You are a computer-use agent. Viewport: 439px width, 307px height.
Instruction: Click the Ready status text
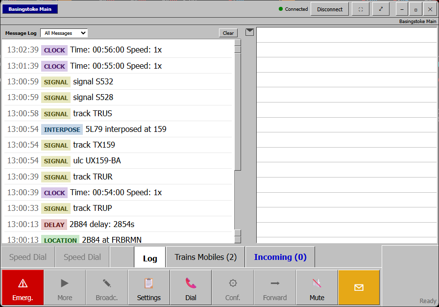coord(428,301)
